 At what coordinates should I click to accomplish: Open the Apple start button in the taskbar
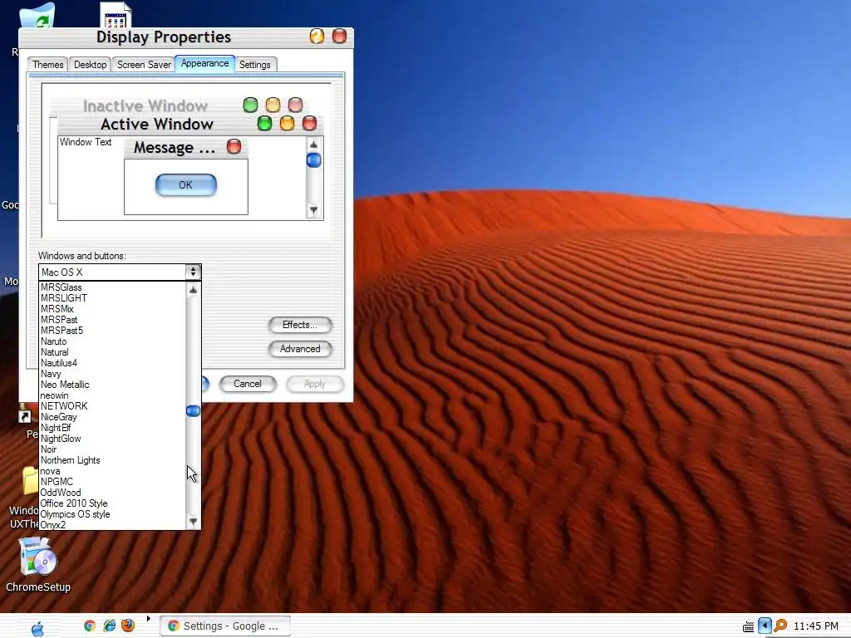(37, 629)
